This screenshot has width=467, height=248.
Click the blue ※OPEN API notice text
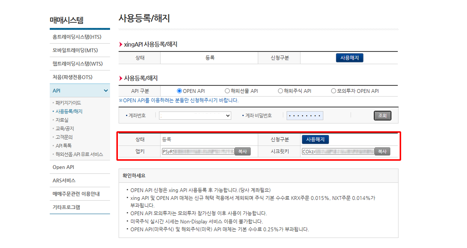click(x=178, y=100)
